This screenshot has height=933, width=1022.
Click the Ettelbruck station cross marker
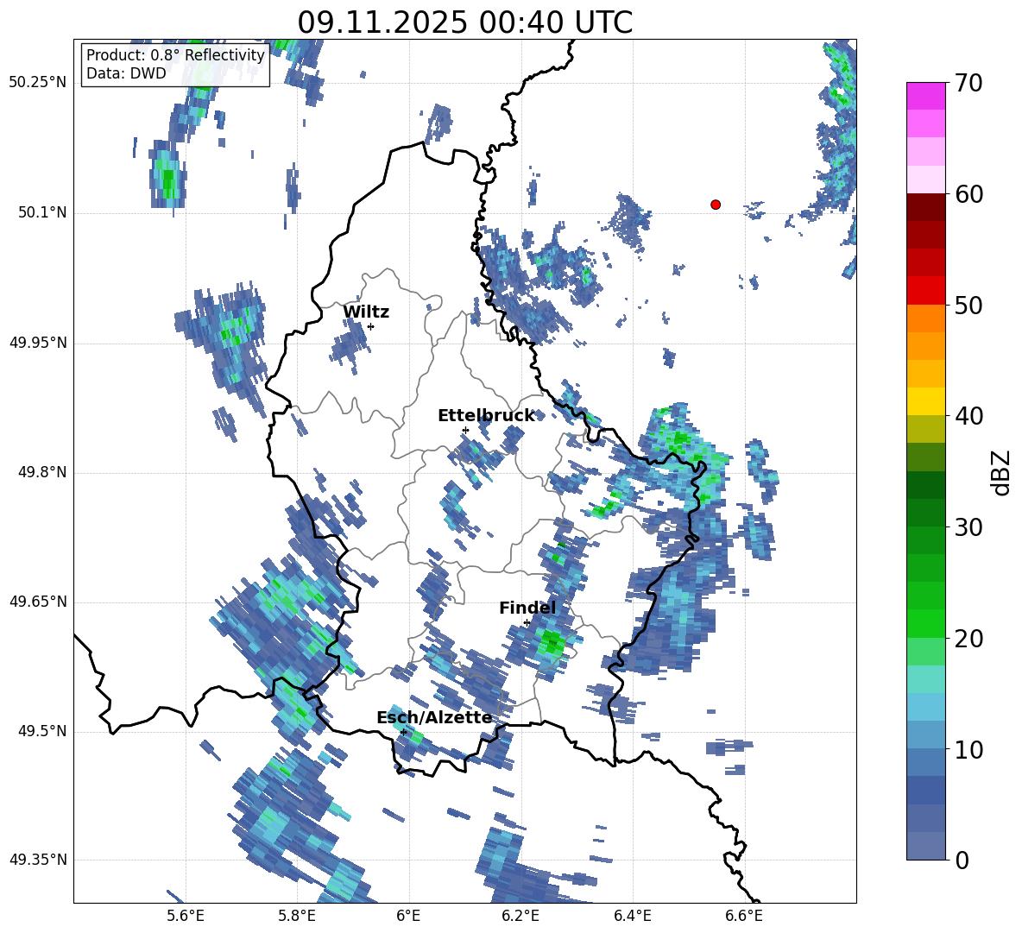coord(465,430)
